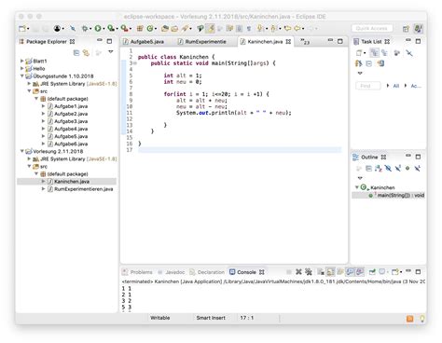Close the Kaninchen.java tab
Image resolution: width=442 pixels, height=343 pixels.
pyautogui.click(x=288, y=42)
